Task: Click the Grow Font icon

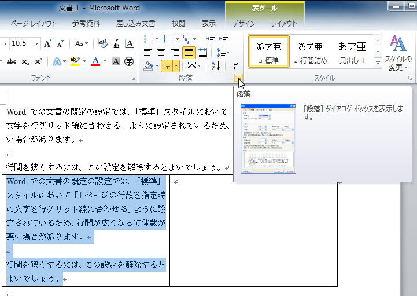Action: coord(48,44)
